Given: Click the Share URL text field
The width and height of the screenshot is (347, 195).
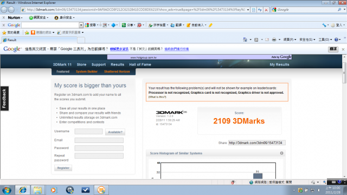Looking at the screenshot, I should [x=256, y=143].
